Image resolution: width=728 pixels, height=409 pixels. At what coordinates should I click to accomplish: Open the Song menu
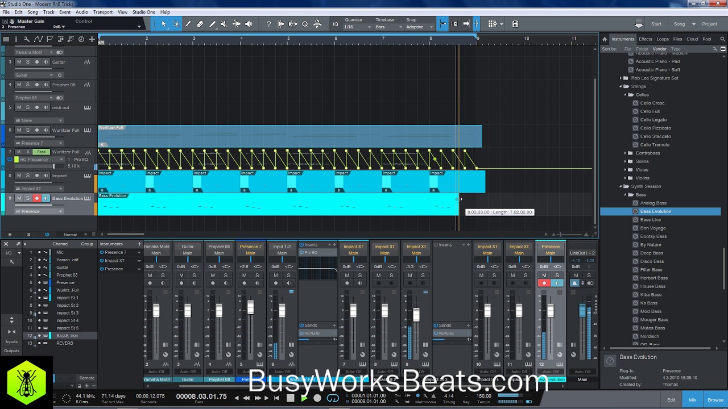[x=33, y=12]
